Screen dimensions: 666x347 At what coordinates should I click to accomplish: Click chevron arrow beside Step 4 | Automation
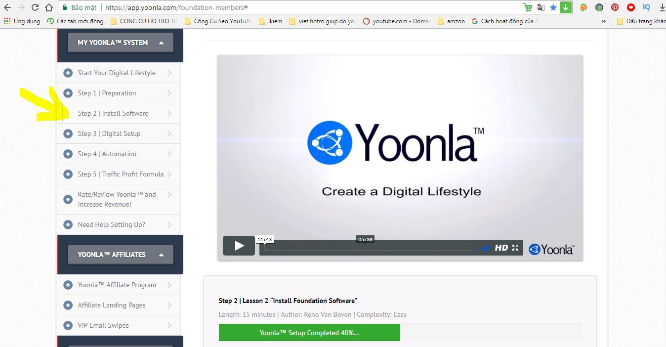pos(169,154)
